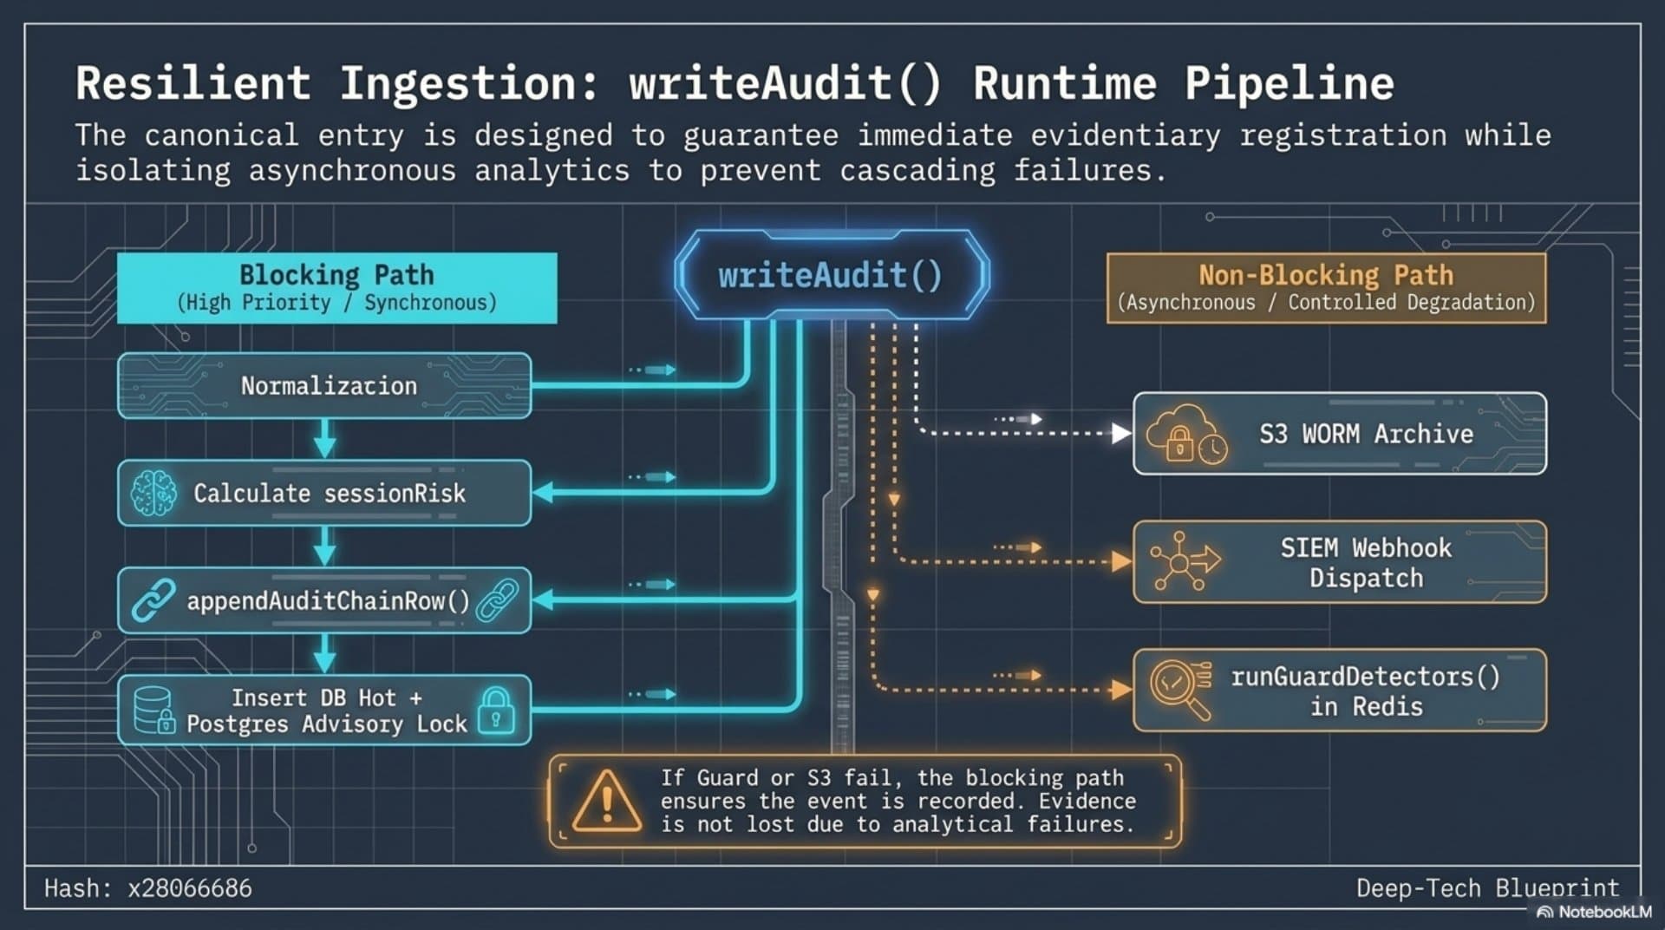Click the chain link icon left of appendAuditChainRow()
1665x930 pixels.
pos(153,600)
